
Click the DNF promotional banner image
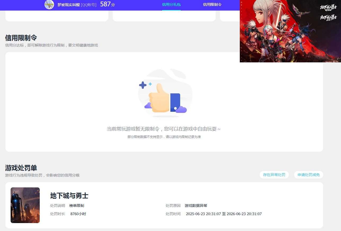pyautogui.click(x=290, y=31)
